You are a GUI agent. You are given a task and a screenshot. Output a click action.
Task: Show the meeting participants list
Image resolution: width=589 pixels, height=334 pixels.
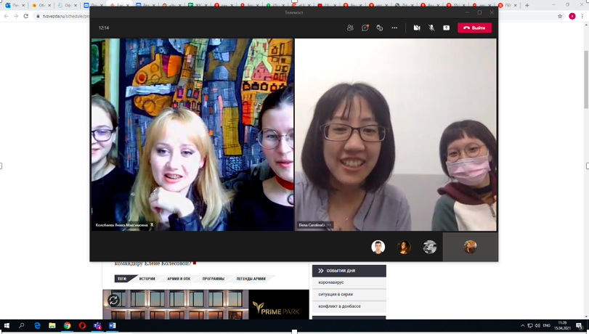pyautogui.click(x=350, y=28)
